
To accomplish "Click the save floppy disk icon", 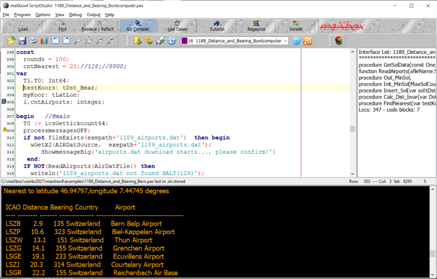I will 22,41.
